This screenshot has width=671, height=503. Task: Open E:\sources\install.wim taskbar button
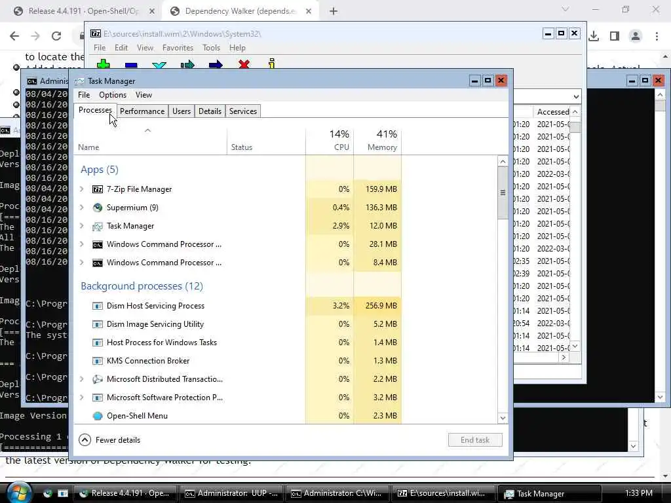click(x=444, y=493)
